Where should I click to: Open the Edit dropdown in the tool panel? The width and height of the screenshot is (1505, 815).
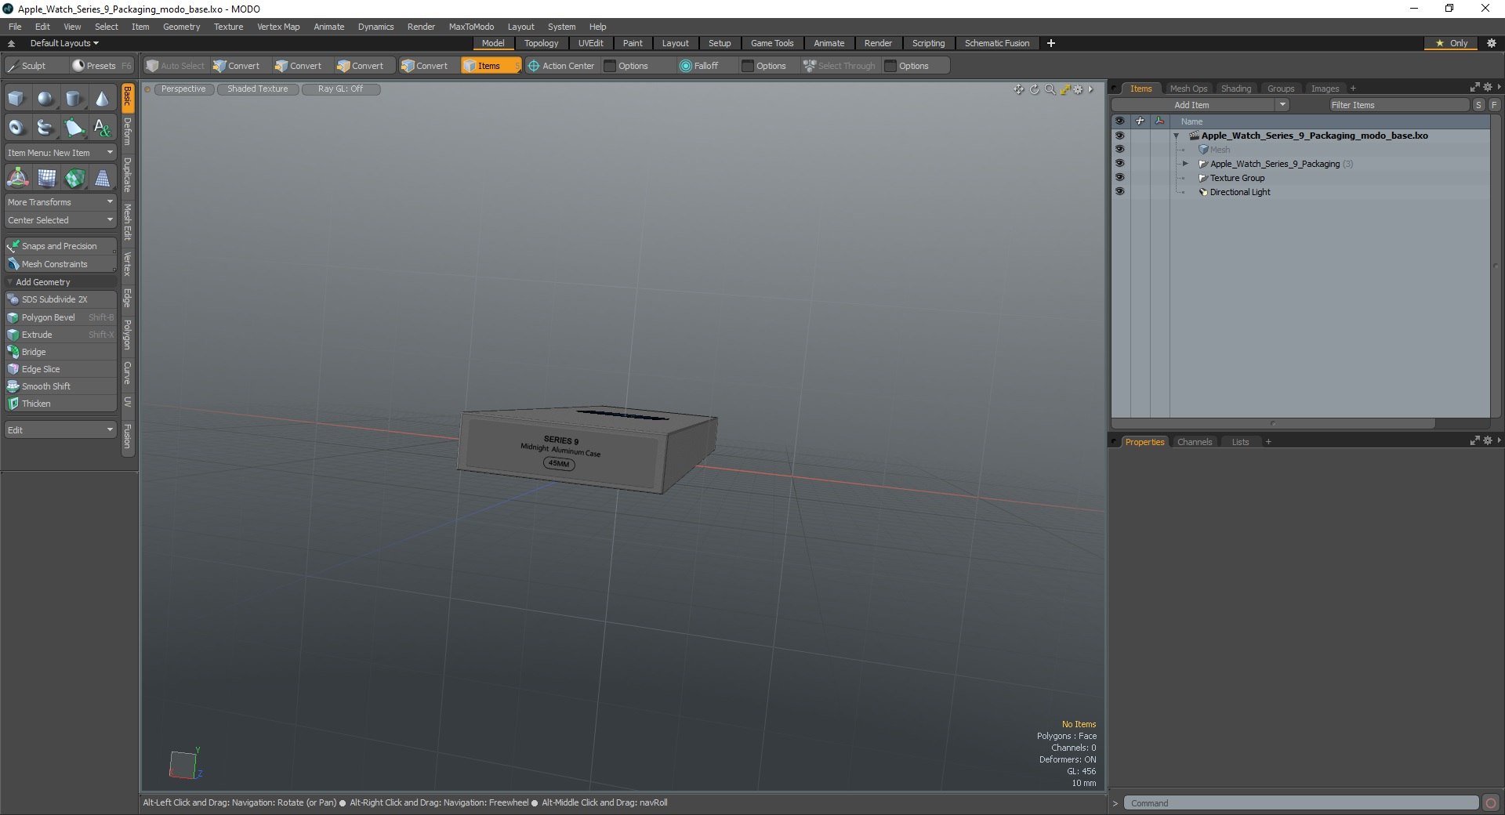tap(60, 430)
